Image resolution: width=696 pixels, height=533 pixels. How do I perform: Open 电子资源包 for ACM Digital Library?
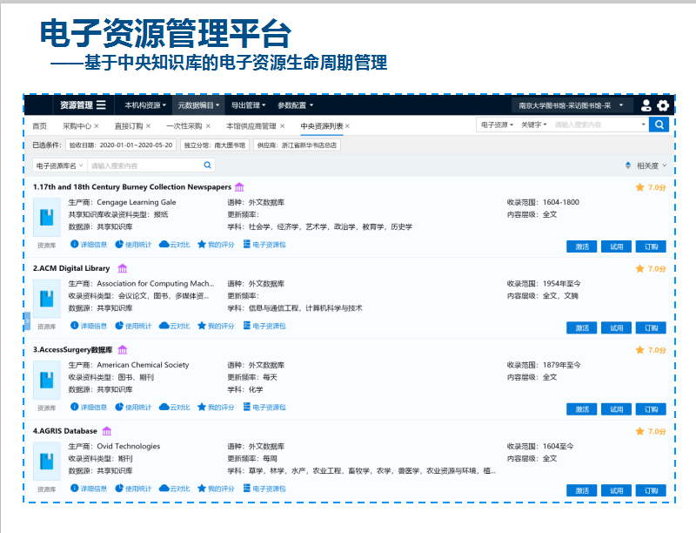(264, 326)
